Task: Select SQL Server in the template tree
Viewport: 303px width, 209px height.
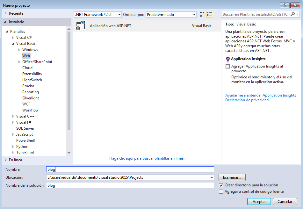Action: (25, 128)
